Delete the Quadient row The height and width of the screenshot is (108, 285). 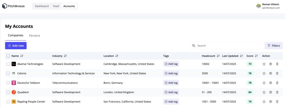(x=277, y=92)
